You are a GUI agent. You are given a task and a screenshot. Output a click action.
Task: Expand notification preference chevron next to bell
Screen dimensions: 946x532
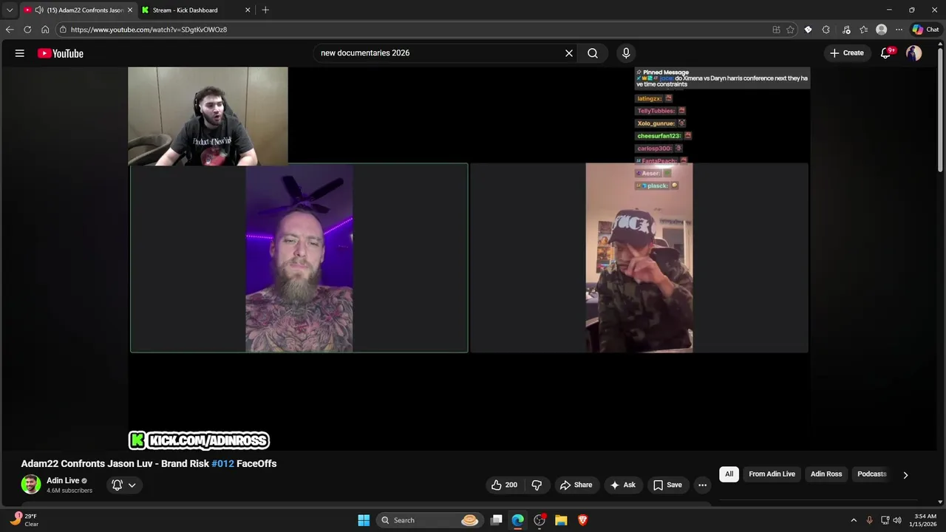(132, 485)
